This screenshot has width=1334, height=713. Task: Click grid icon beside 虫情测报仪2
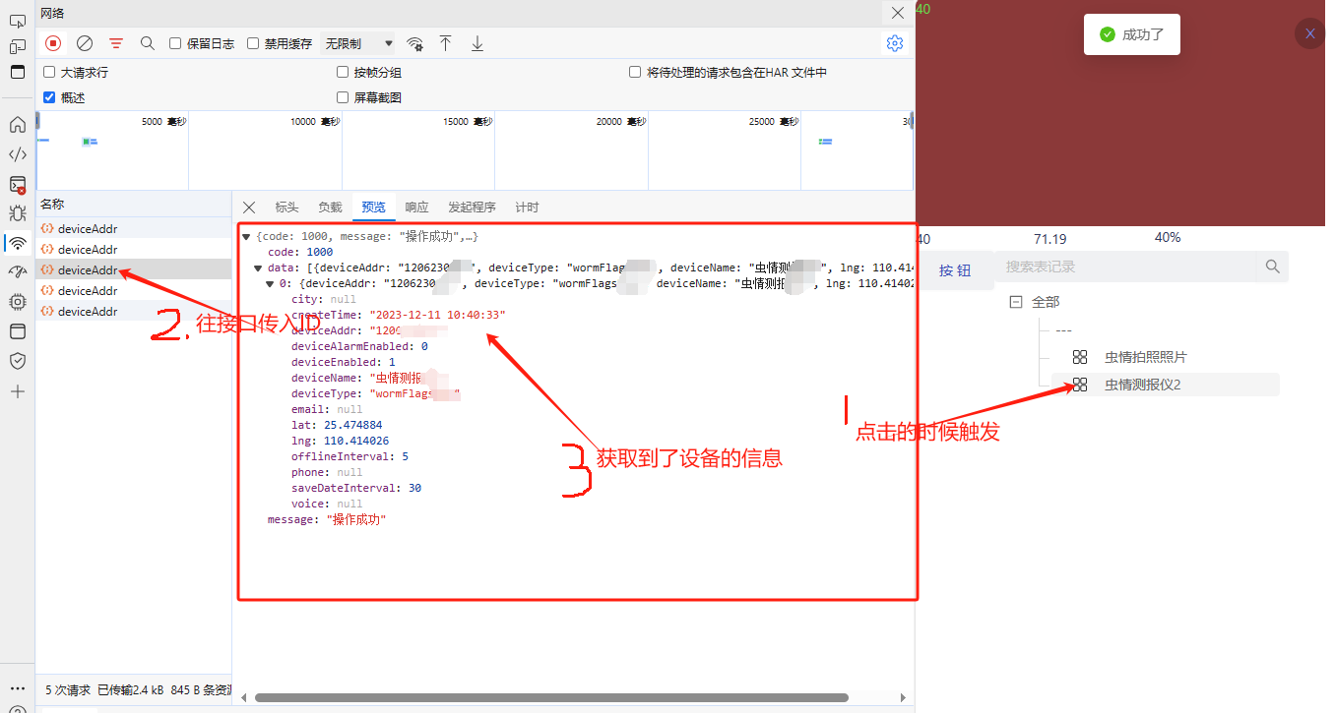click(x=1080, y=385)
